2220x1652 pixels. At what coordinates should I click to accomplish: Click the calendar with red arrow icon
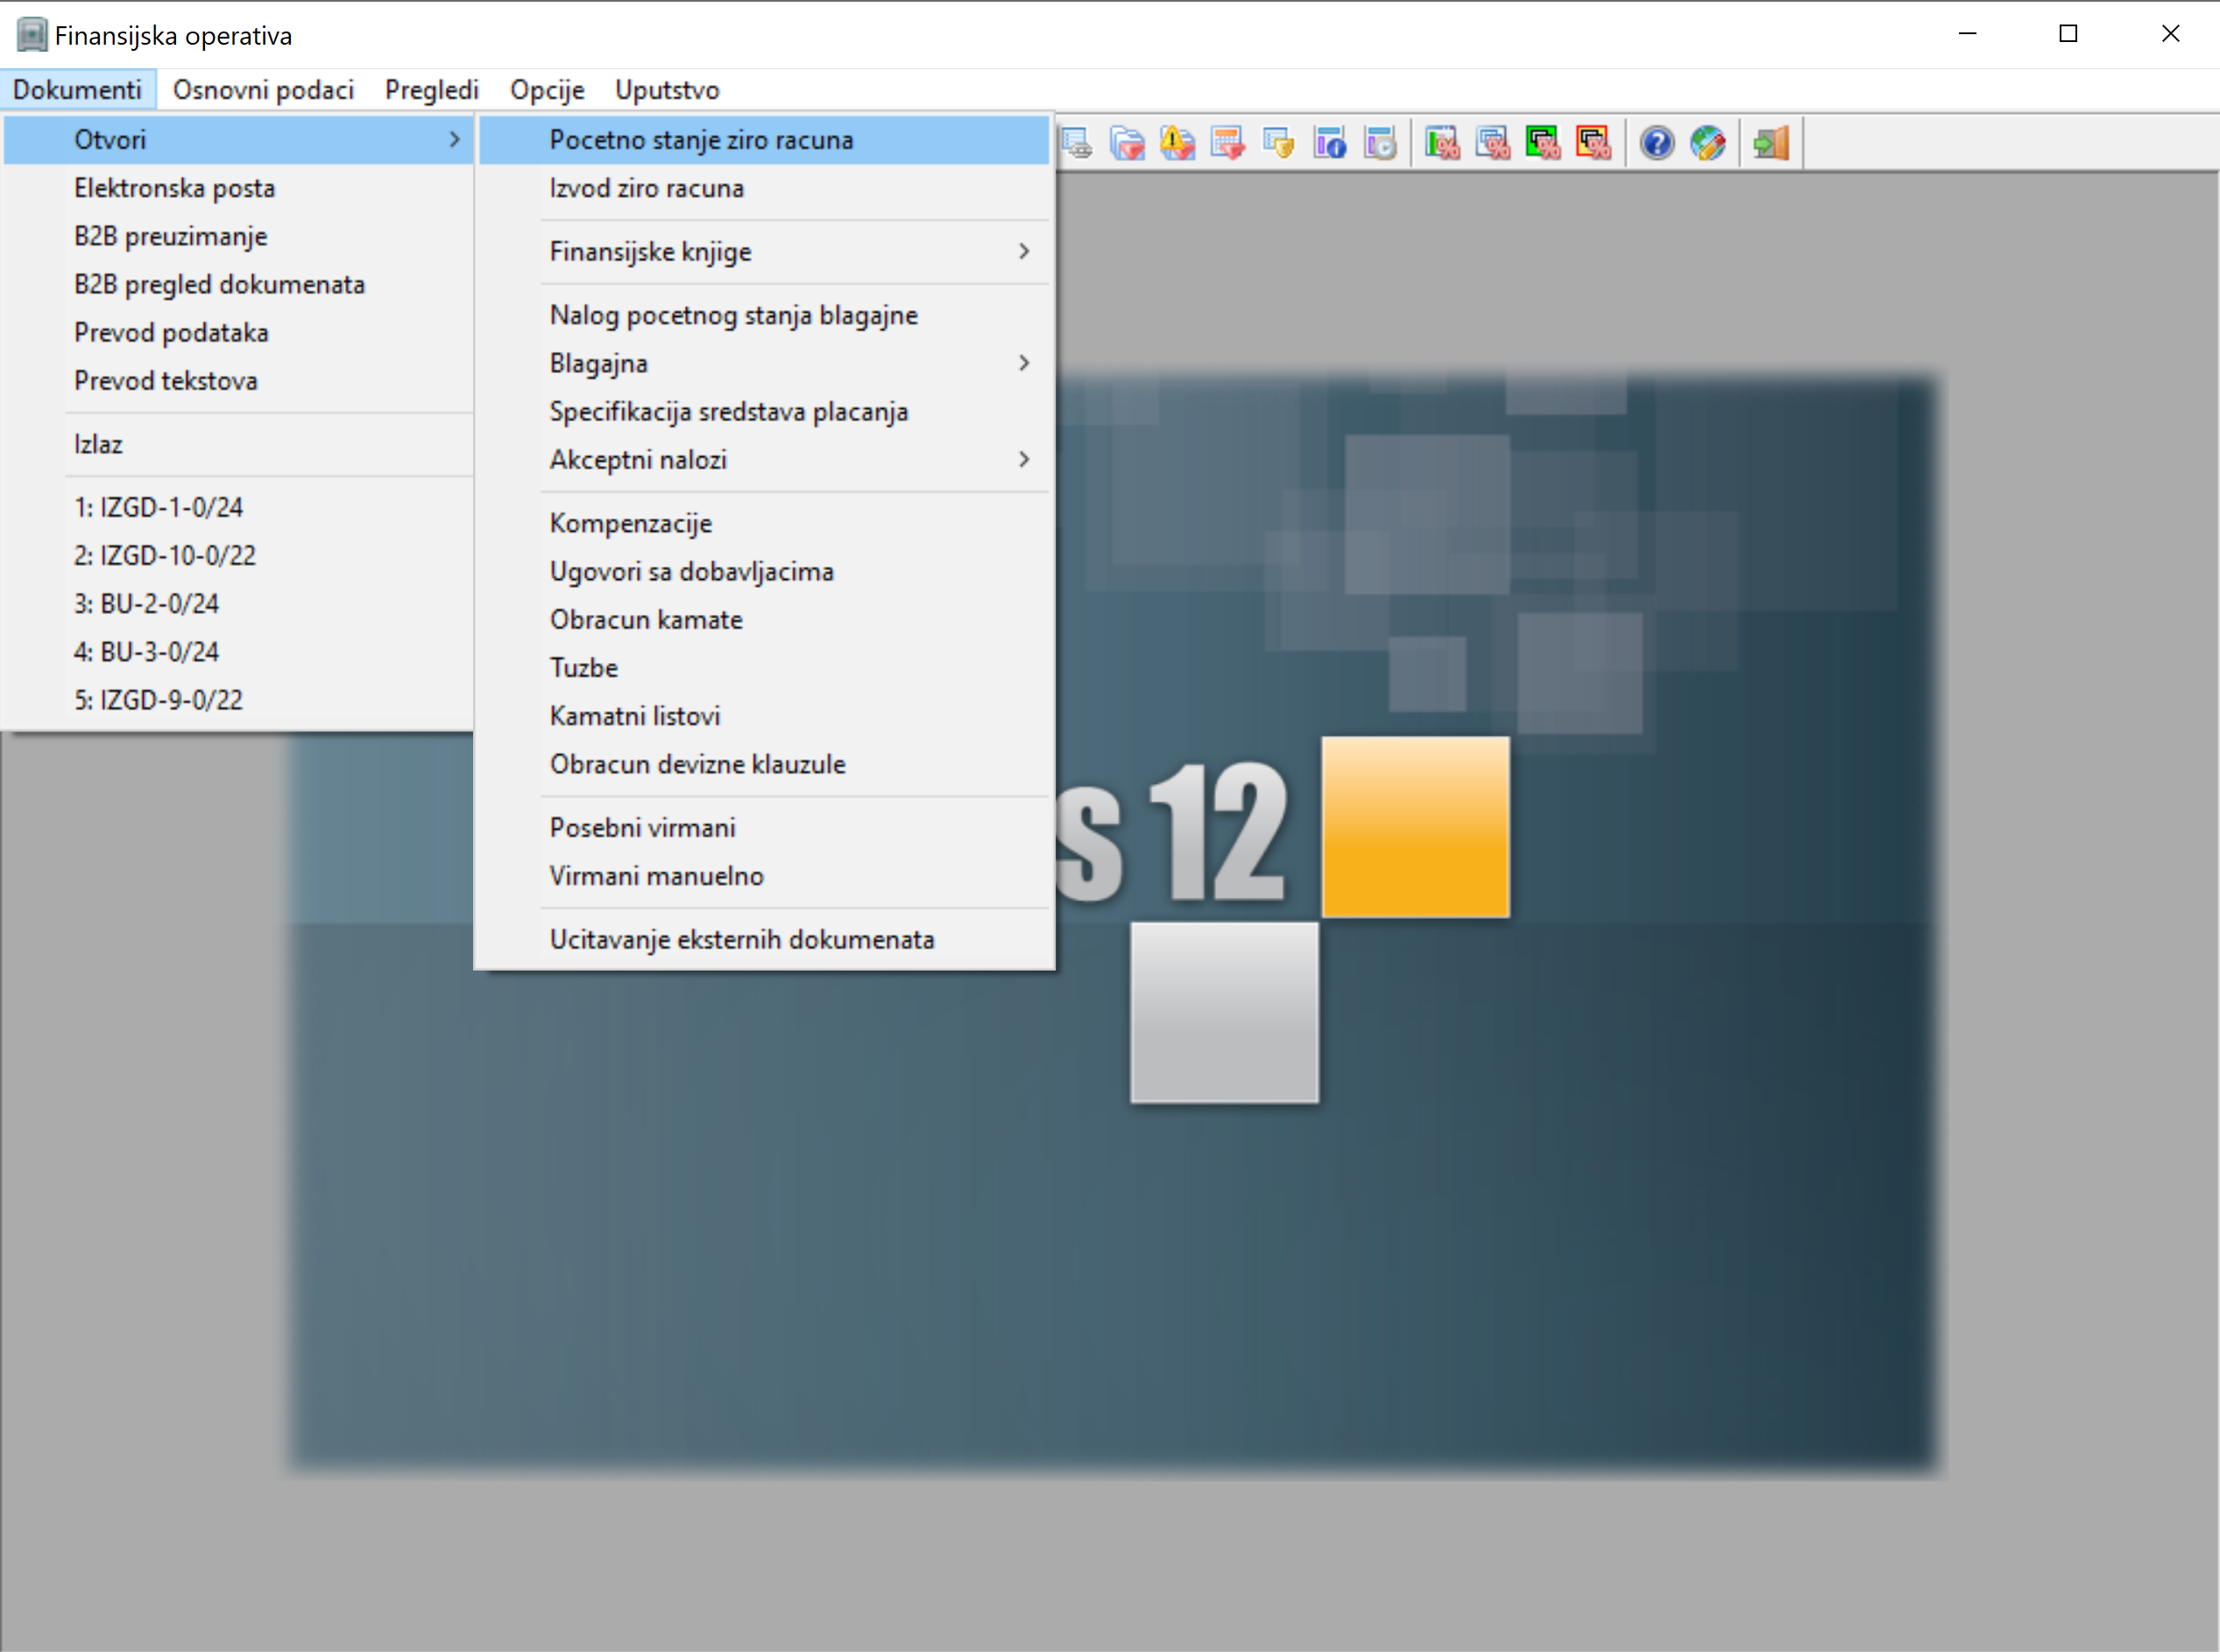coord(1227,144)
